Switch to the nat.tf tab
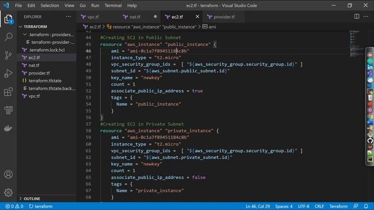374x210 pixels. (135, 17)
